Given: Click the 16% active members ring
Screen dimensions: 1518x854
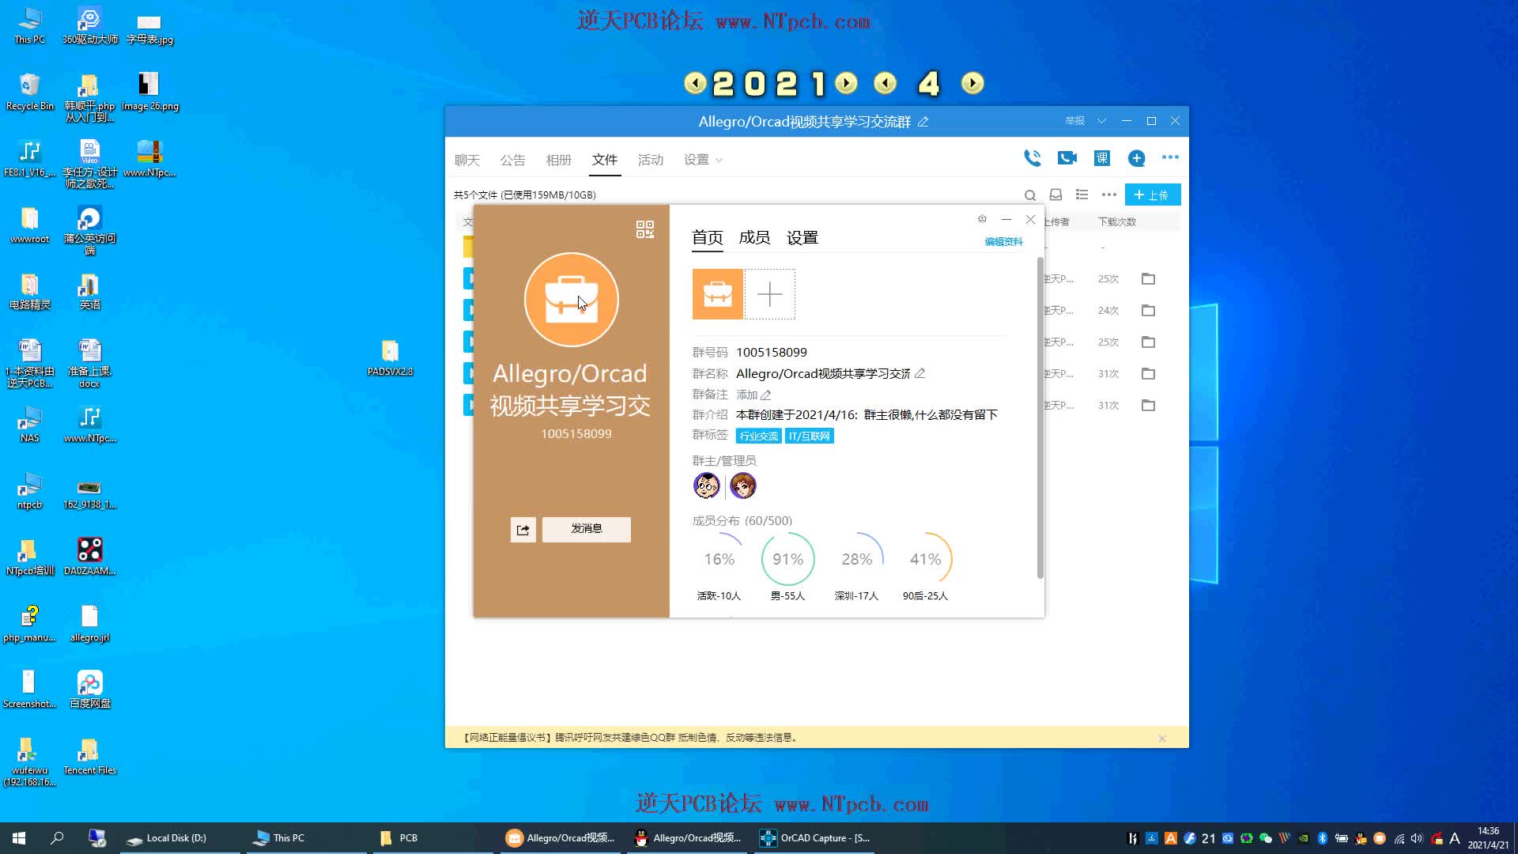Looking at the screenshot, I should 719,559.
